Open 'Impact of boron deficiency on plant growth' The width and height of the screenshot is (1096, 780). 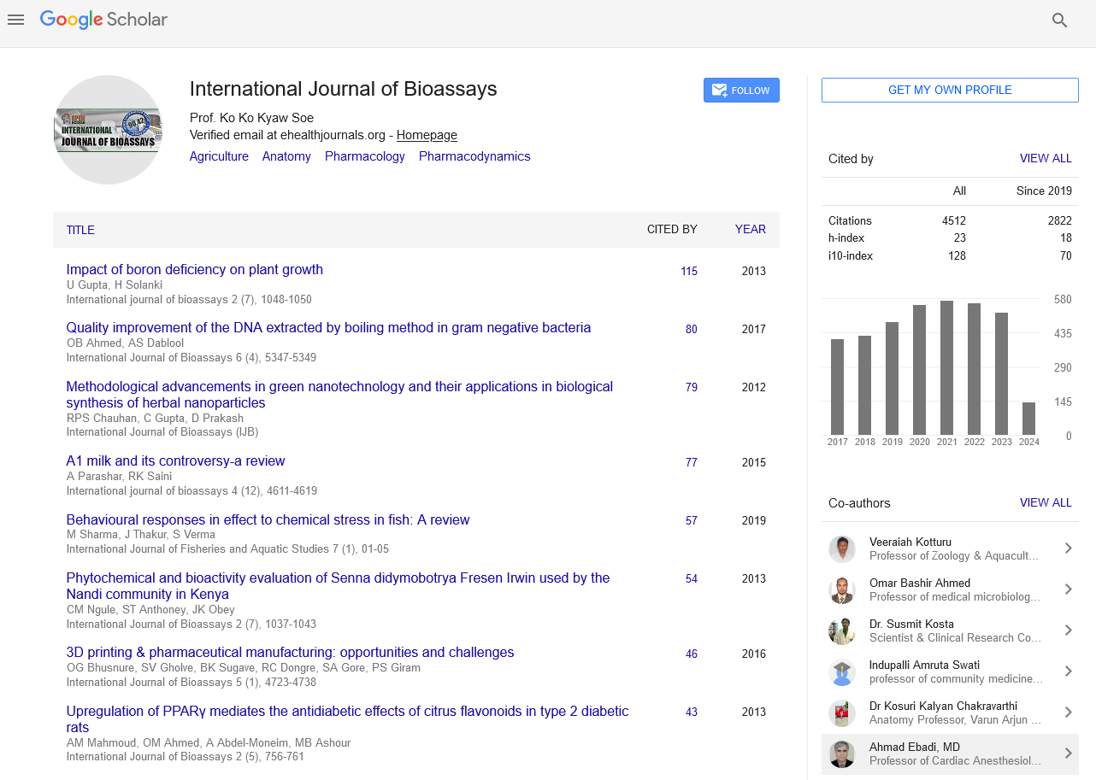[195, 269]
